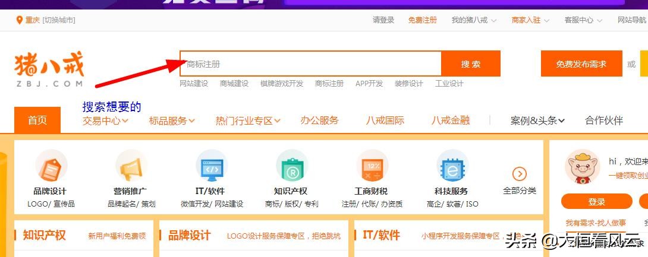Open the 办公服务 nav item

[x=319, y=120]
